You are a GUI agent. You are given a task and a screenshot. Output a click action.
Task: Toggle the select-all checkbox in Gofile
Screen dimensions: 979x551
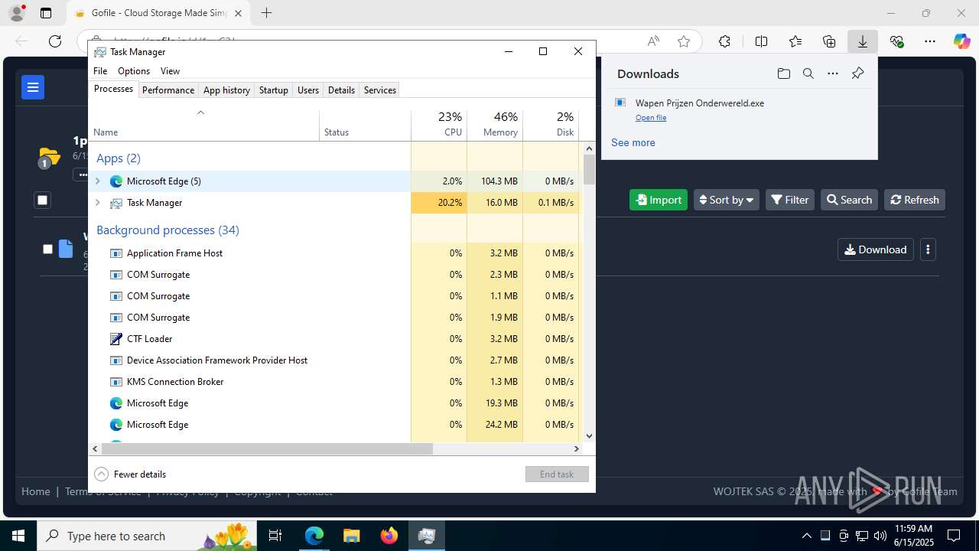tap(43, 200)
